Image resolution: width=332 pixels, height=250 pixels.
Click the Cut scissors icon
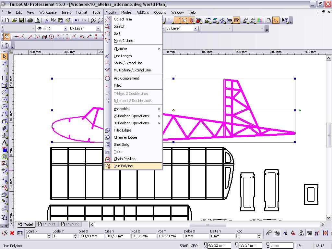click(x=47, y=20)
